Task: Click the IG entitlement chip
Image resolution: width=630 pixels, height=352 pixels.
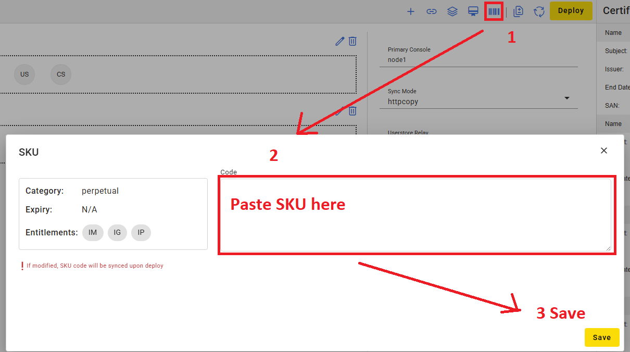Action: tap(117, 233)
